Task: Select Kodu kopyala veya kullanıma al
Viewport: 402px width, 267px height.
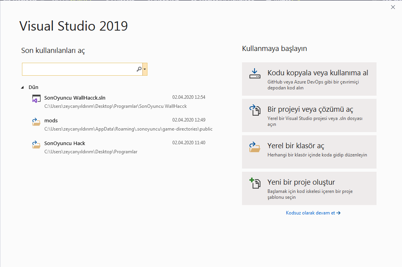Action: [309, 79]
